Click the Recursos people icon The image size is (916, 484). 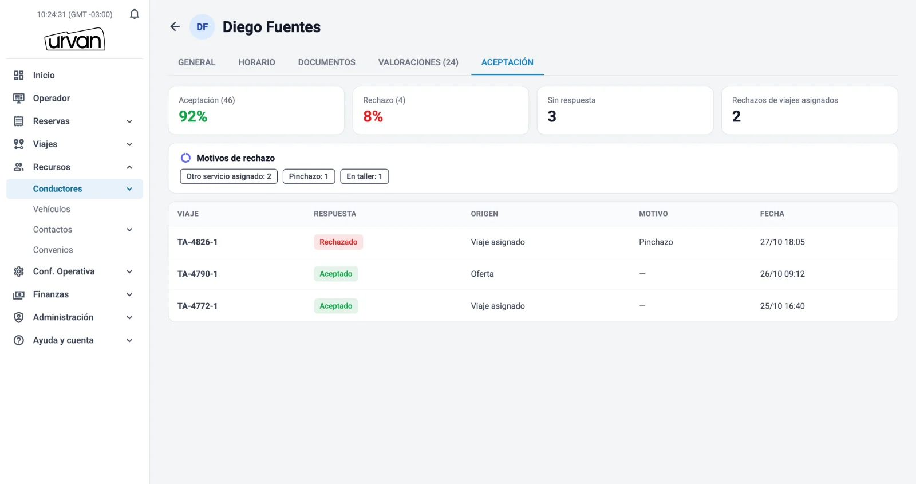[19, 167]
